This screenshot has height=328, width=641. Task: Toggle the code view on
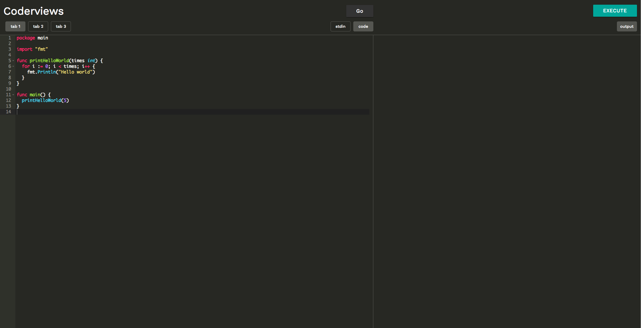point(363,26)
